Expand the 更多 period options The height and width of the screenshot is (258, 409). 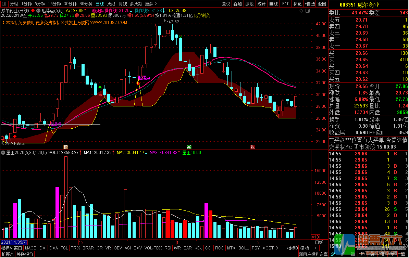point(151,4)
